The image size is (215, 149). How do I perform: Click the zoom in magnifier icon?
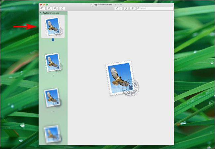tap(55, 8)
